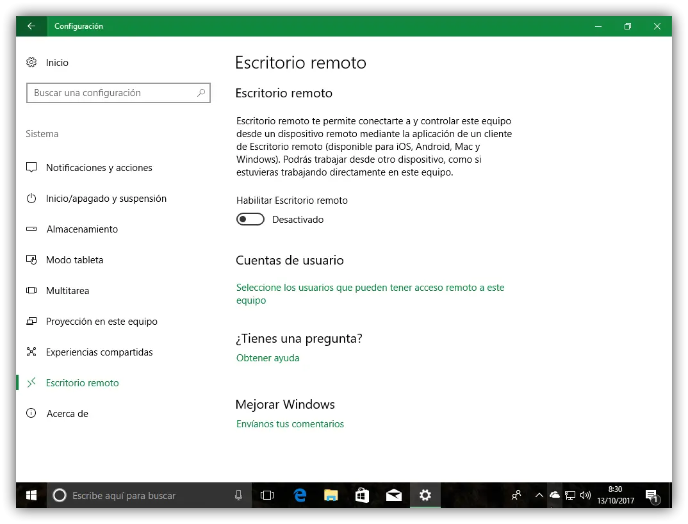Click the Settings gear in taskbar
This screenshot has width=688, height=524.
tap(425, 495)
